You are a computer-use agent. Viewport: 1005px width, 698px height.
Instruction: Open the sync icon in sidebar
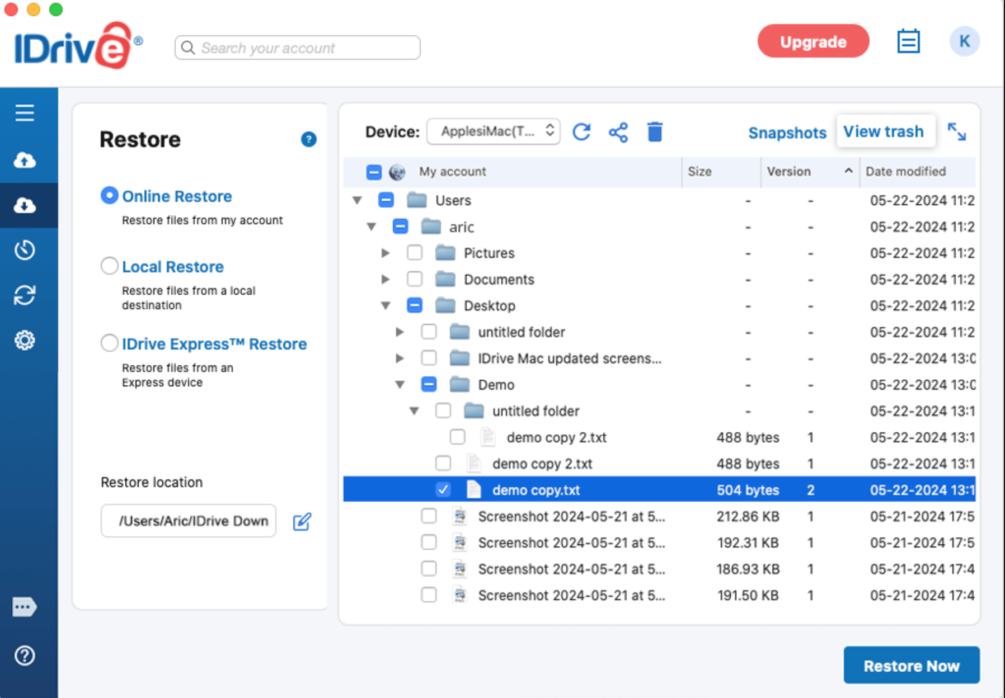tap(25, 295)
